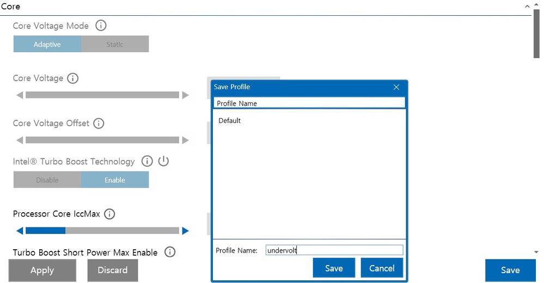Click the scrollbar down arrow
Viewport: 544px width, 283px height.
(536, 252)
